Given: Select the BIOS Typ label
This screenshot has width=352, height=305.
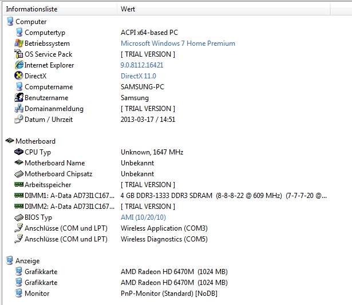Looking at the screenshot, I should (38, 217).
